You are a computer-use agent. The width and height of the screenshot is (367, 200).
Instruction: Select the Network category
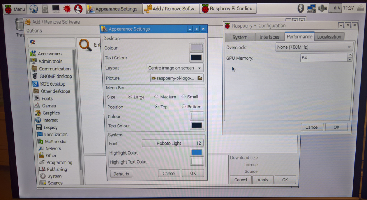(49, 148)
